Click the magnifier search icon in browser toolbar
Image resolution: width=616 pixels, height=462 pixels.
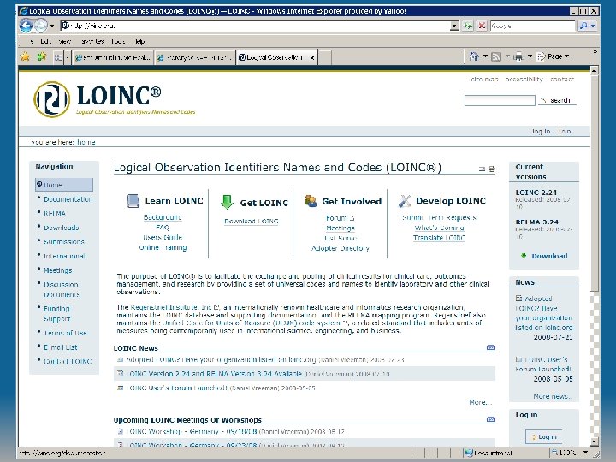583,26
